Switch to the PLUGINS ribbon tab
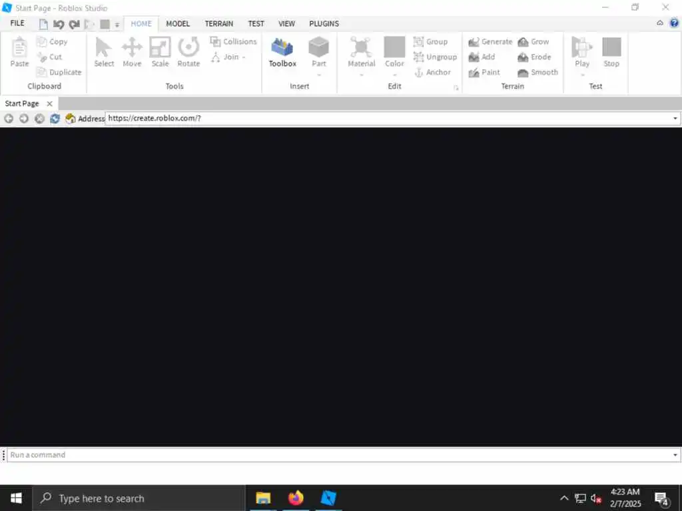This screenshot has width=682, height=511. [324, 24]
